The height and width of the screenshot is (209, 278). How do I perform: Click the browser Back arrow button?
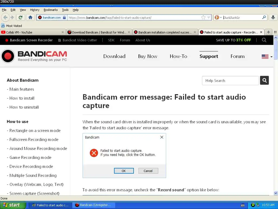coord(5,17)
